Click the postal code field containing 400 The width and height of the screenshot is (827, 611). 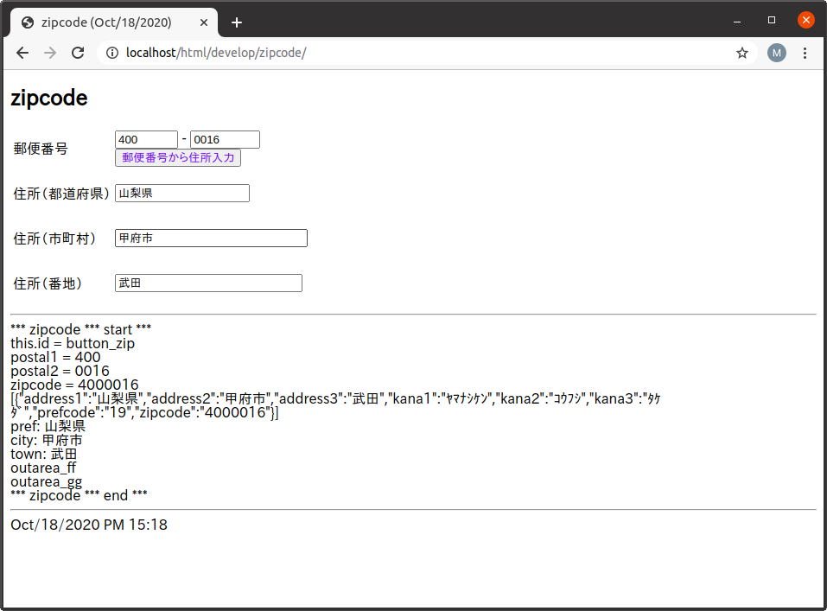click(145, 139)
